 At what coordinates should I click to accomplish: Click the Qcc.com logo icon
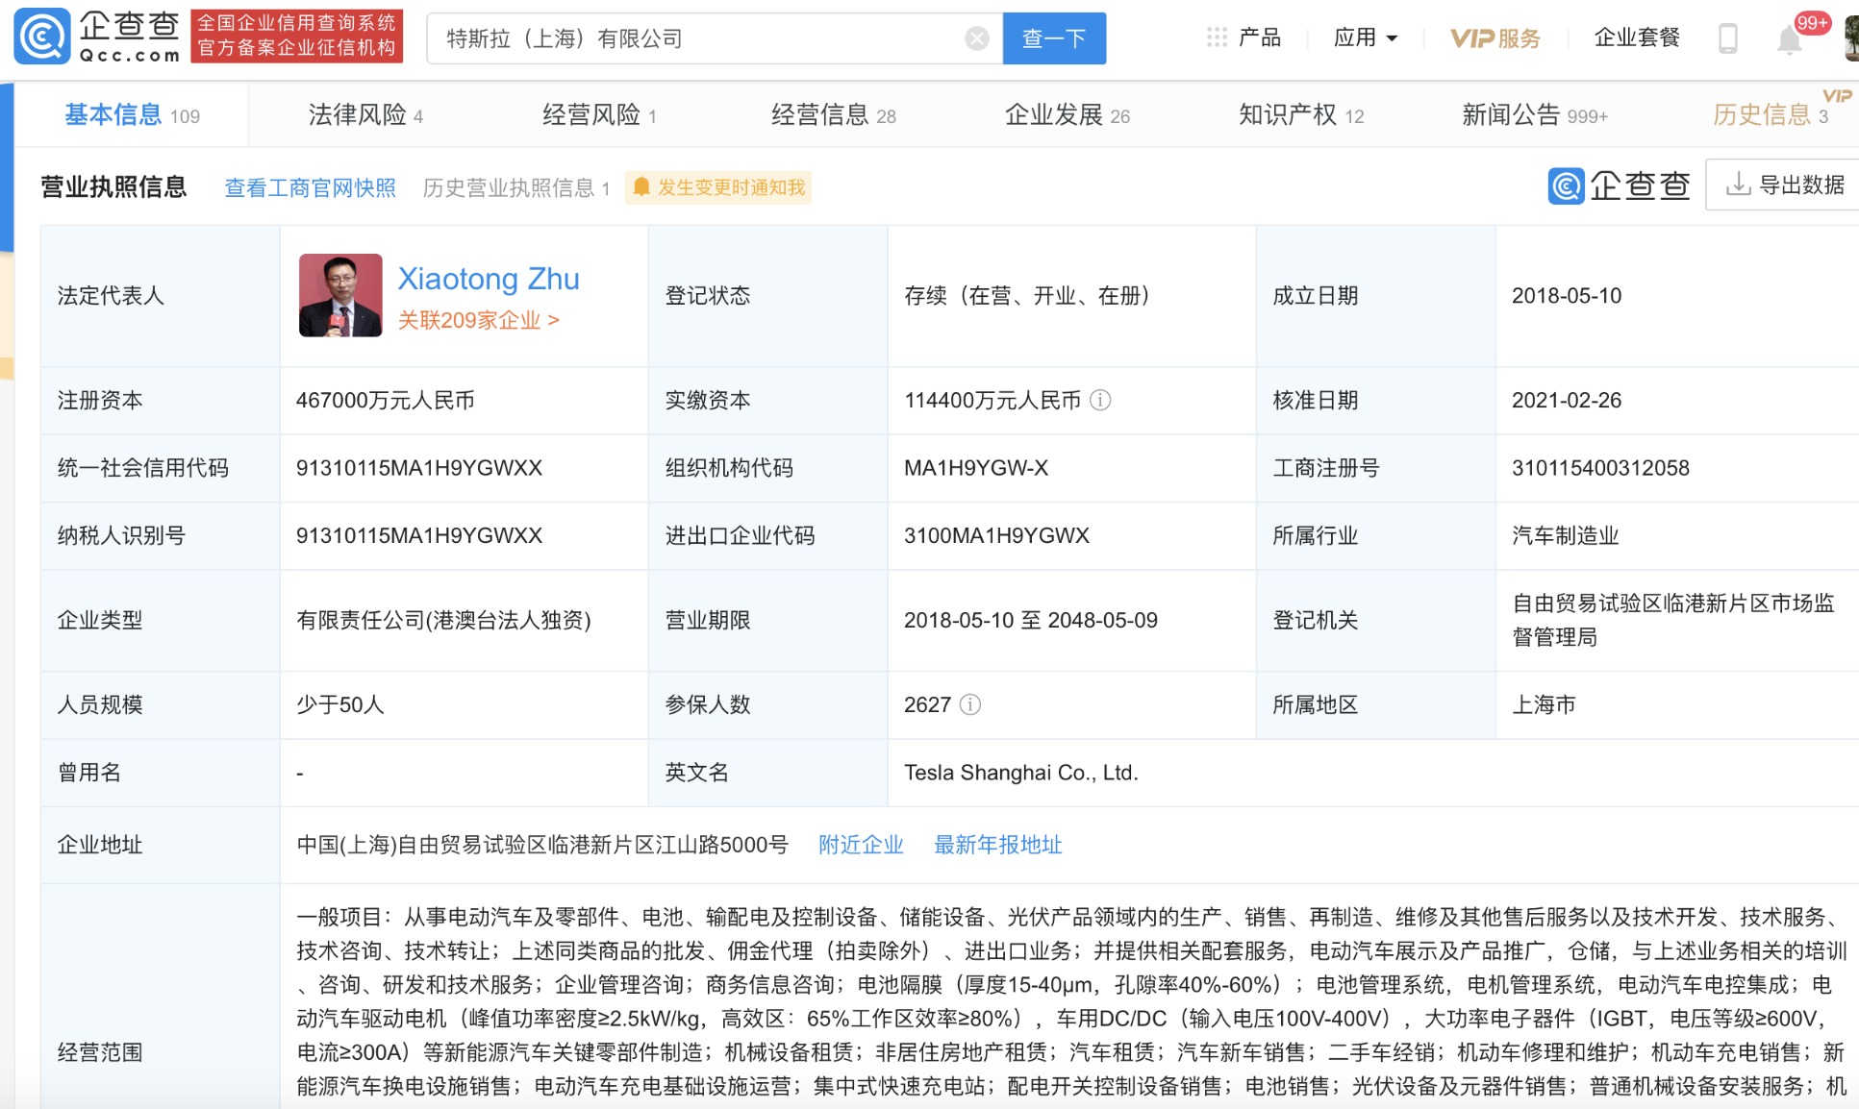pyautogui.click(x=42, y=37)
